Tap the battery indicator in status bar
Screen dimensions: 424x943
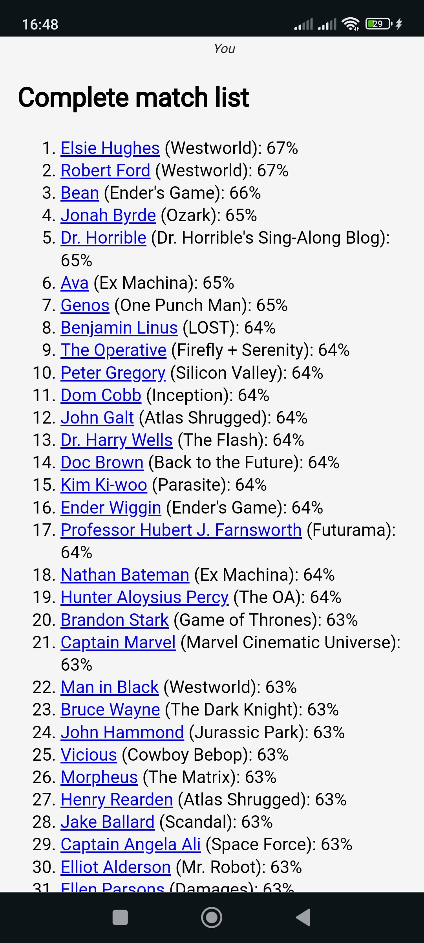point(378,24)
